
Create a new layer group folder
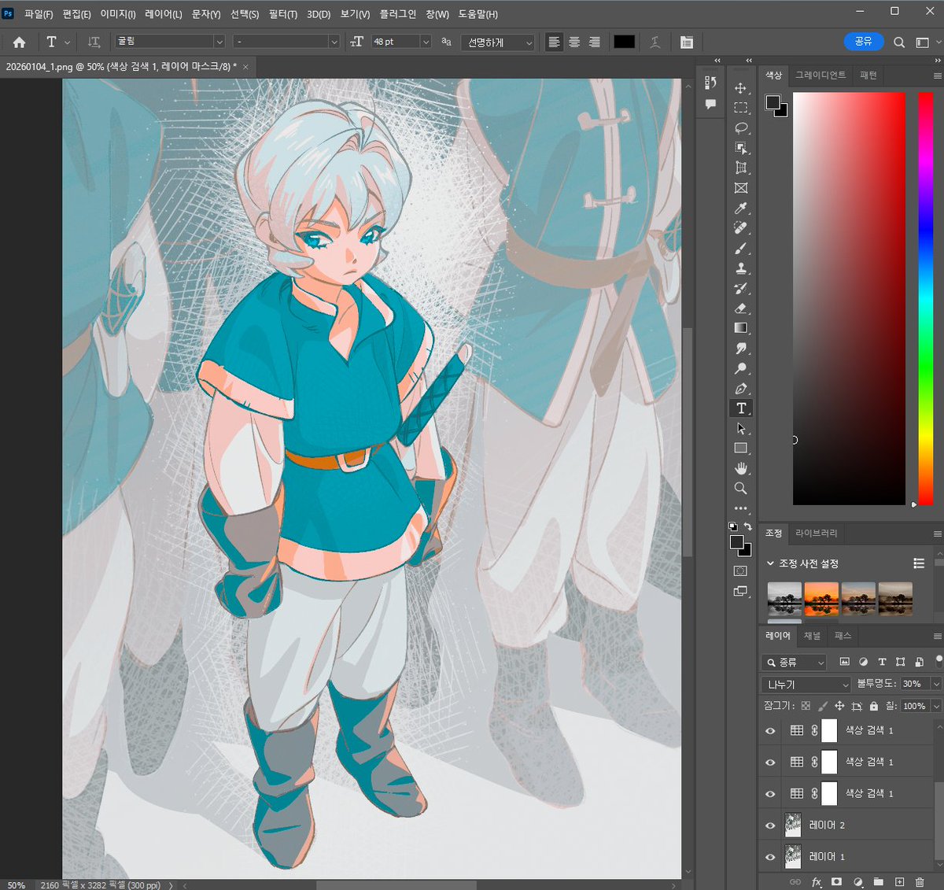(x=879, y=883)
